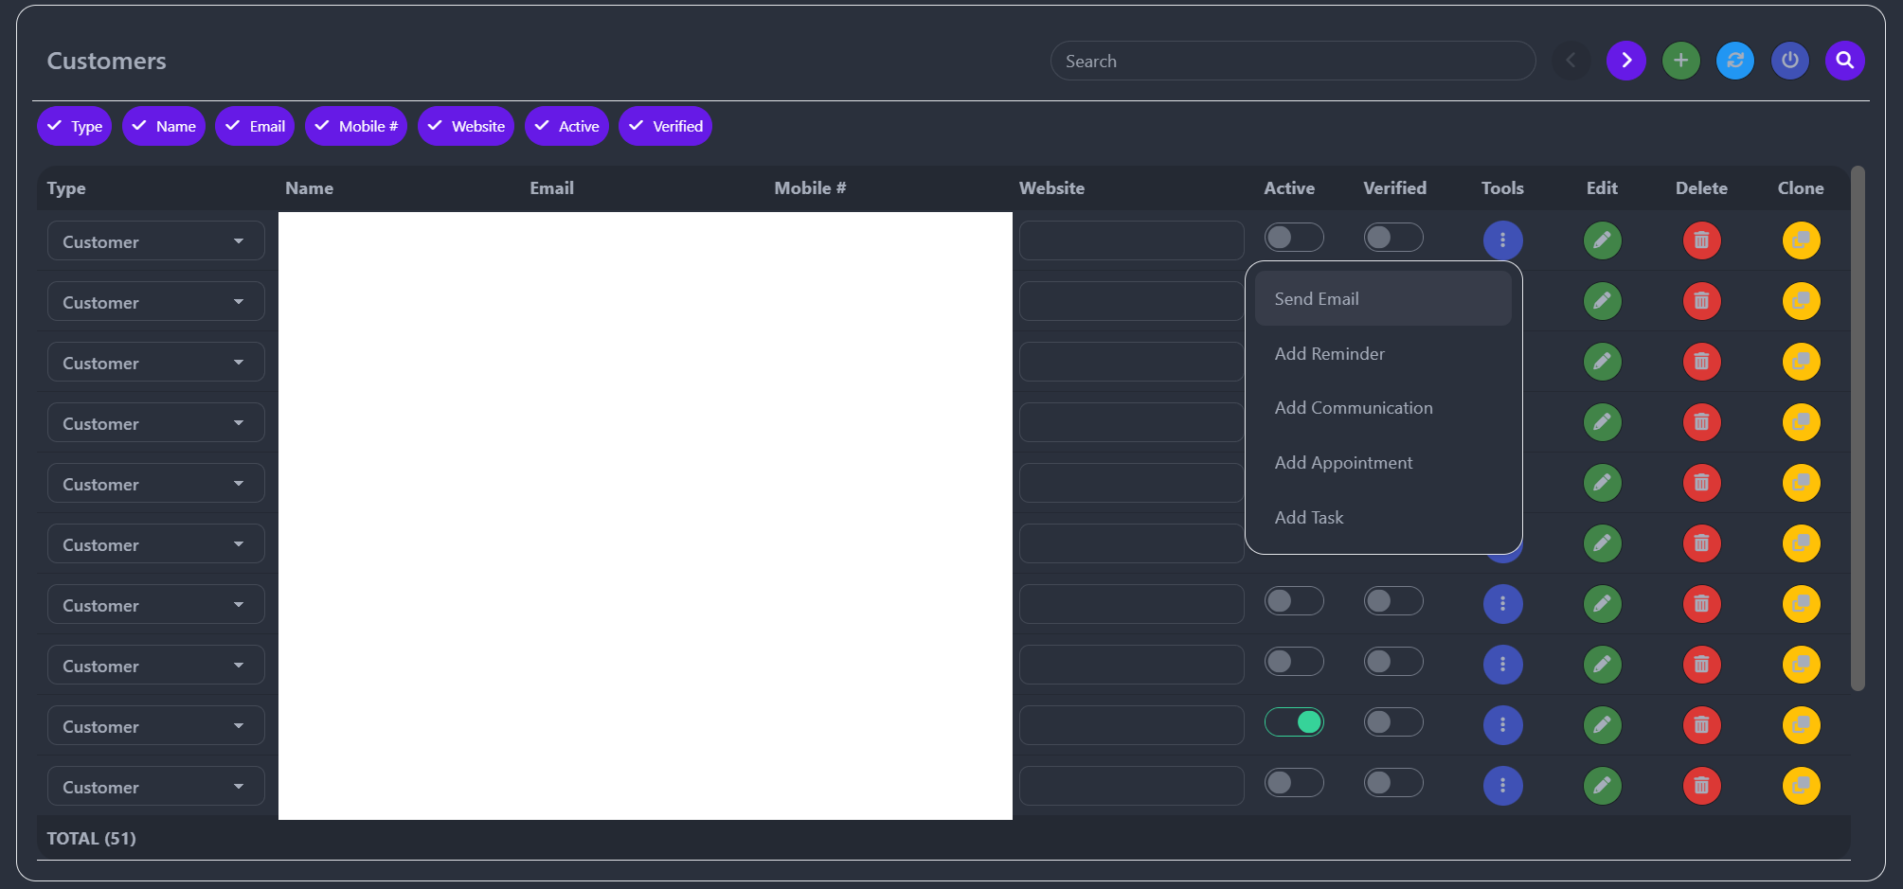
Task: Click the Mobile # column header
Action: 810,188
